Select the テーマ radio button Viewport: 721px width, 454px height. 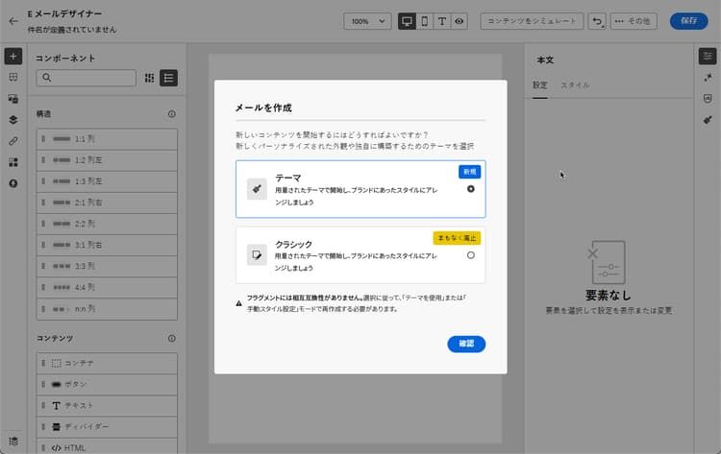point(470,189)
